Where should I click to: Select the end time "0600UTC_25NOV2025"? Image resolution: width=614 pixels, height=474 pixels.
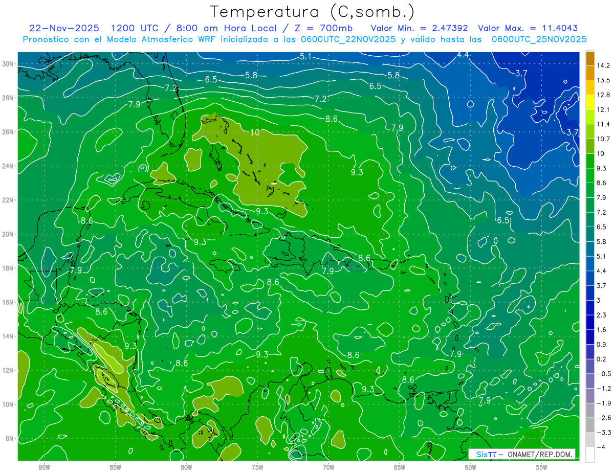point(539,39)
